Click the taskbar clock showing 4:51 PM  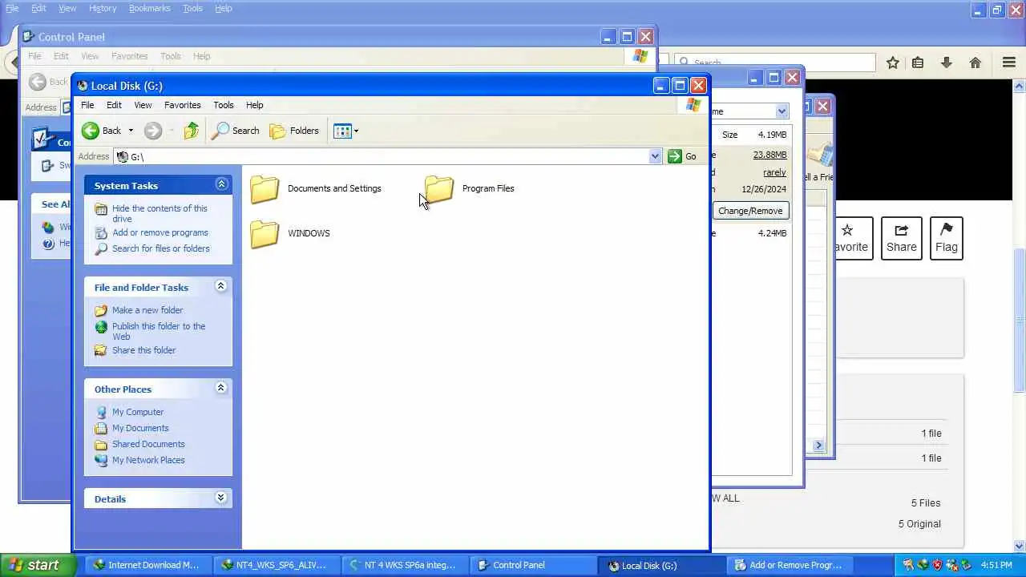(x=996, y=565)
